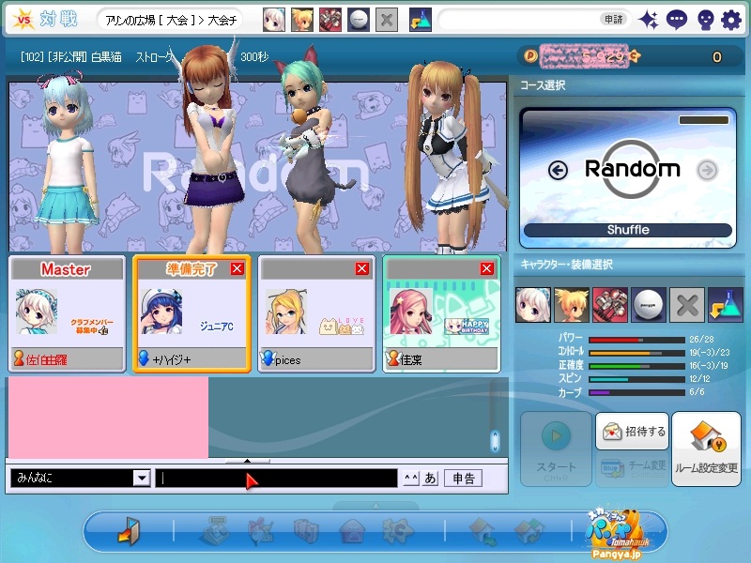This screenshot has width=751, height=563.
Task: Select the club set icon in top bar
Action: tap(330, 20)
